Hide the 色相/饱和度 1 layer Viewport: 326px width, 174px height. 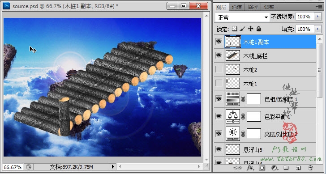click(x=219, y=99)
